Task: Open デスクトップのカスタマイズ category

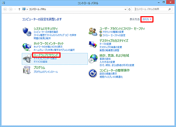Action: click(114, 40)
